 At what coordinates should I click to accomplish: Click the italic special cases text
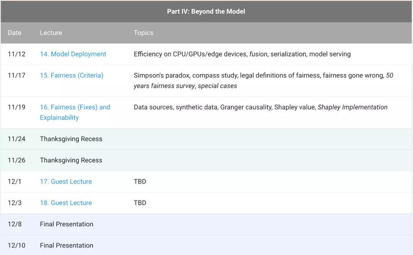pos(217,86)
